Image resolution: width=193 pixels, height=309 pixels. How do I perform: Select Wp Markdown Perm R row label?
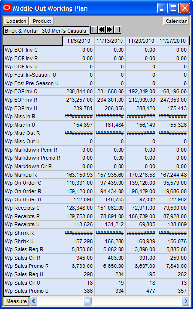pyautogui.click(x=33, y=150)
